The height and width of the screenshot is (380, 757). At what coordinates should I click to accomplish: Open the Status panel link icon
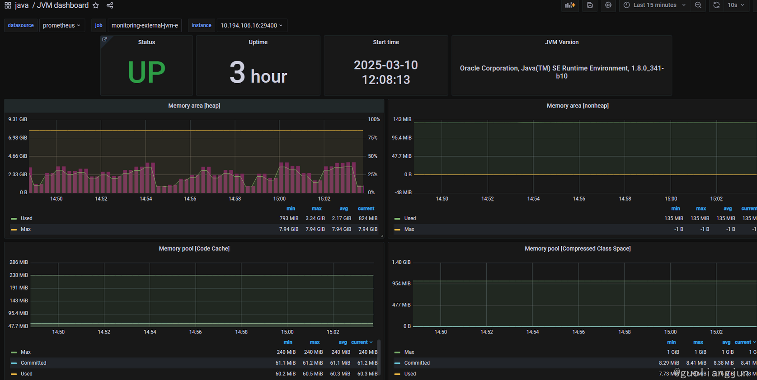105,40
